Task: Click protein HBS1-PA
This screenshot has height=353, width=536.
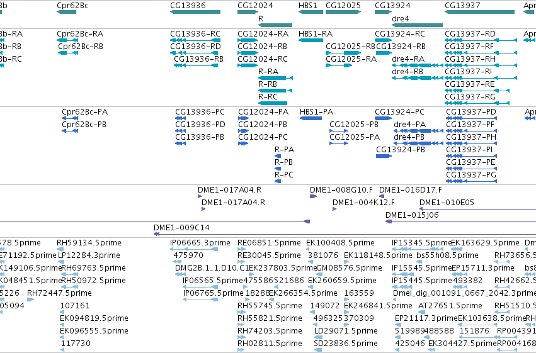Action: tap(311, 118)
